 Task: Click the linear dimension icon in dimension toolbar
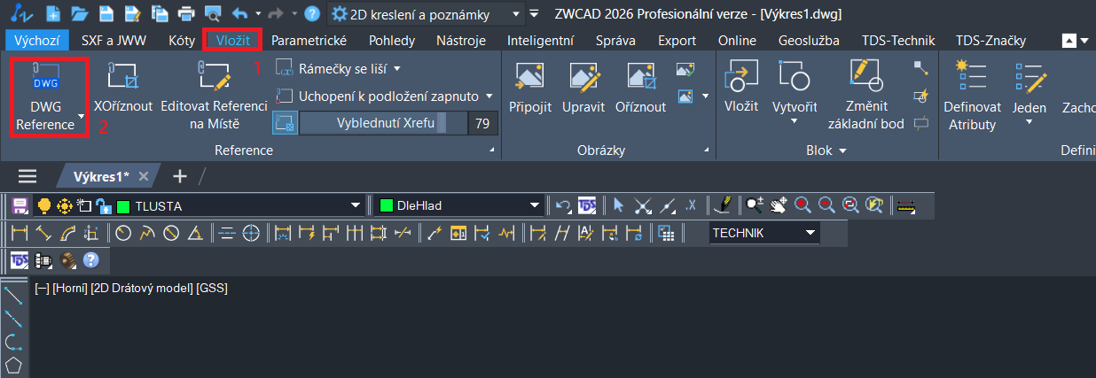(x=20, y=233)
